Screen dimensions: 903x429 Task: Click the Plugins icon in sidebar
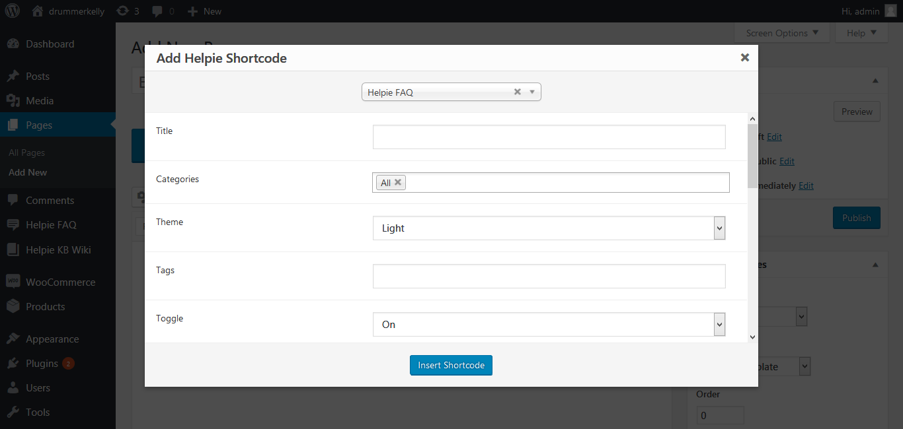[x=13, y=364]
